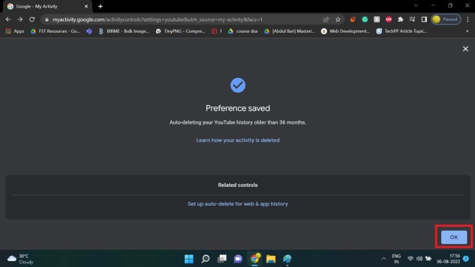The image size is (475, 267).
Task: Expand hidden bookmarks overflow chevron
Action: point(467,31)
